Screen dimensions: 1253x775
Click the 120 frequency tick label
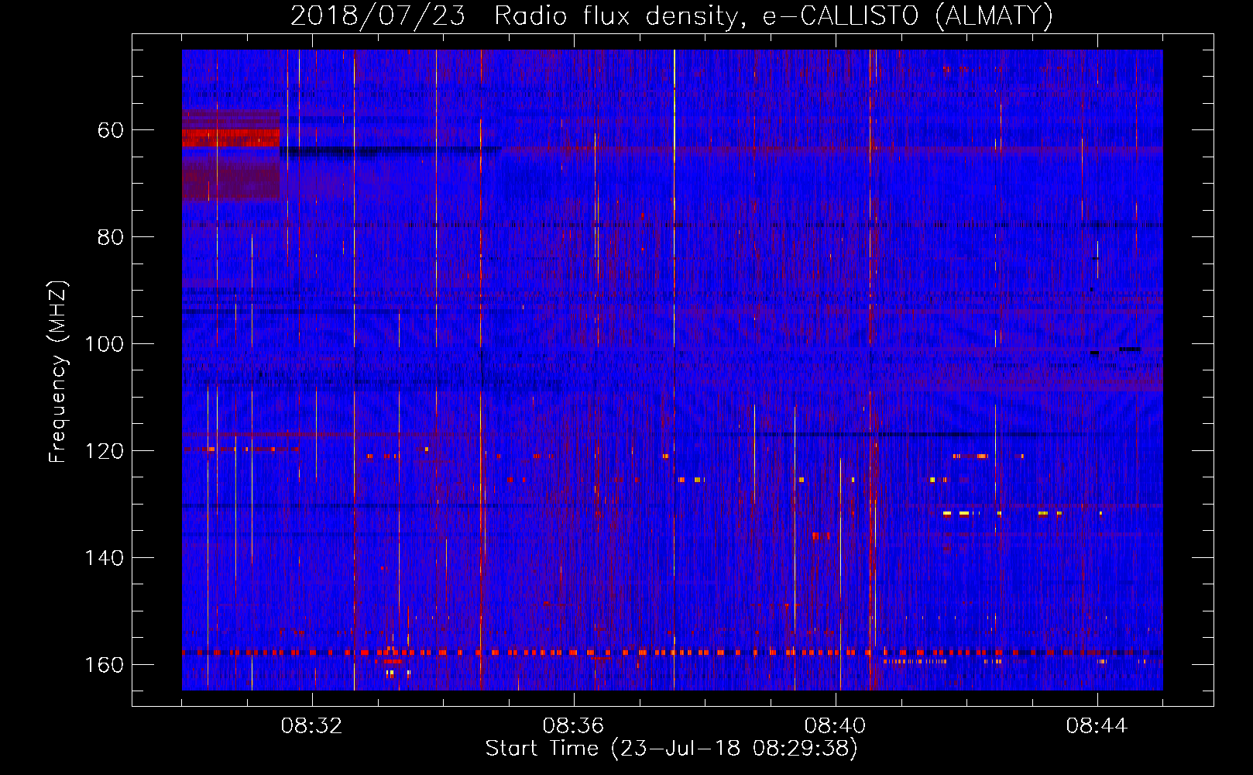click(x=104, y=451)
